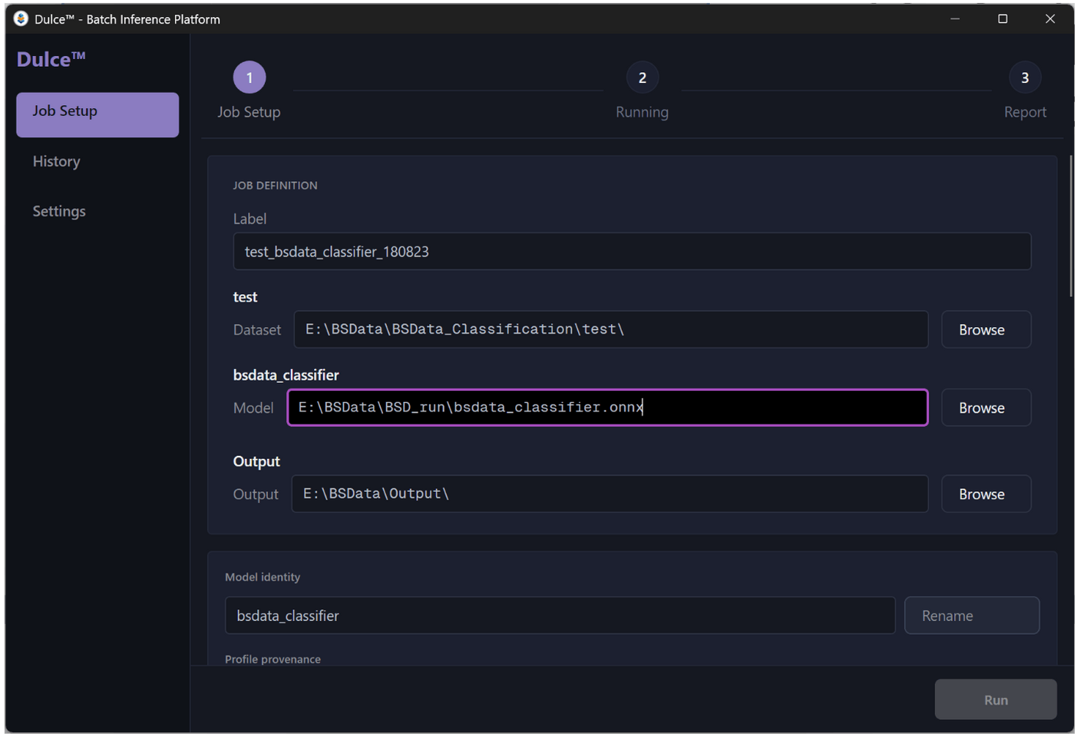Image resolution: width=1077 pixels, height=736 pixels.
Task: Open the Job Setup sidebar item
Action: point(97,115)
